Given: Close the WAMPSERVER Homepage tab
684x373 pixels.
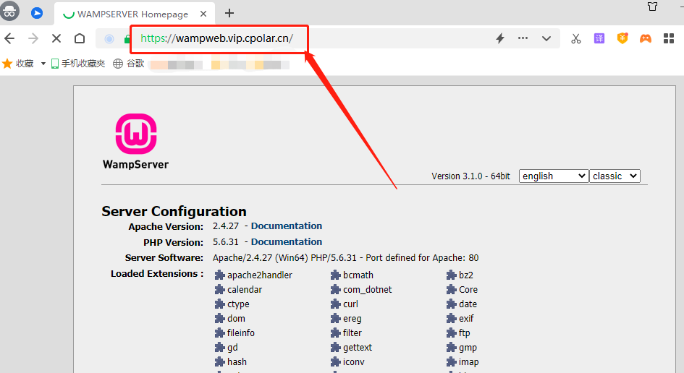Looking at the screenshot, I should click(203, 14).
